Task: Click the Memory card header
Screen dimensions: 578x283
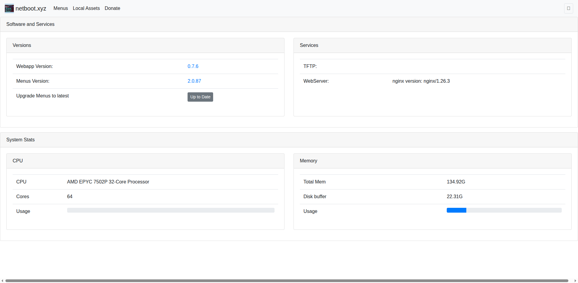Action: coord(433,161)
